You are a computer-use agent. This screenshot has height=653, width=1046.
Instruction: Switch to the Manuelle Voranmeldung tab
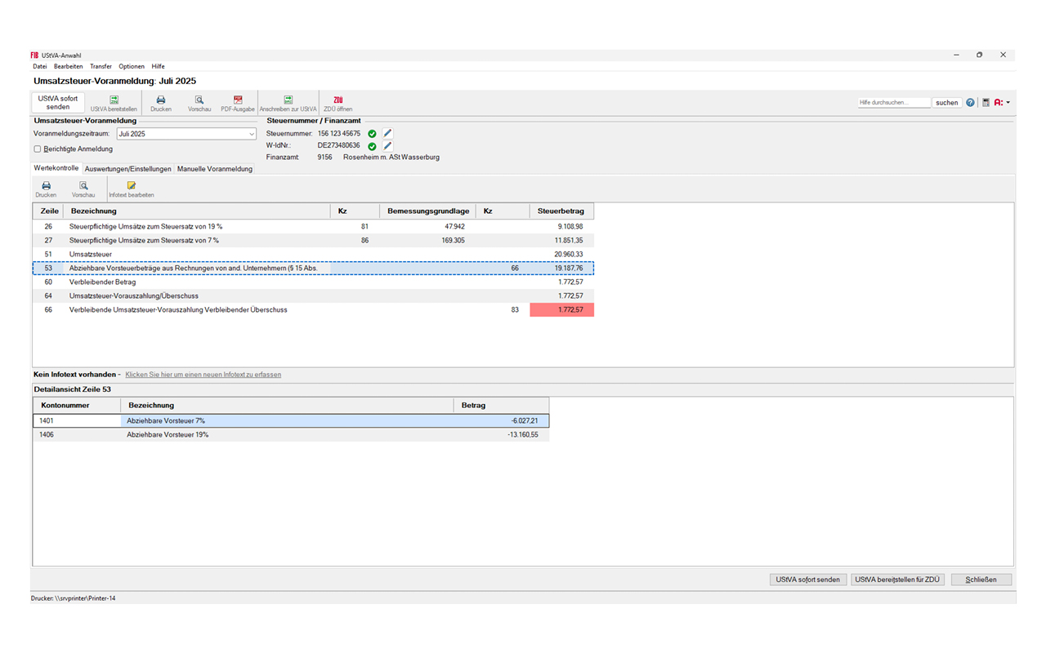click(215, 169)
